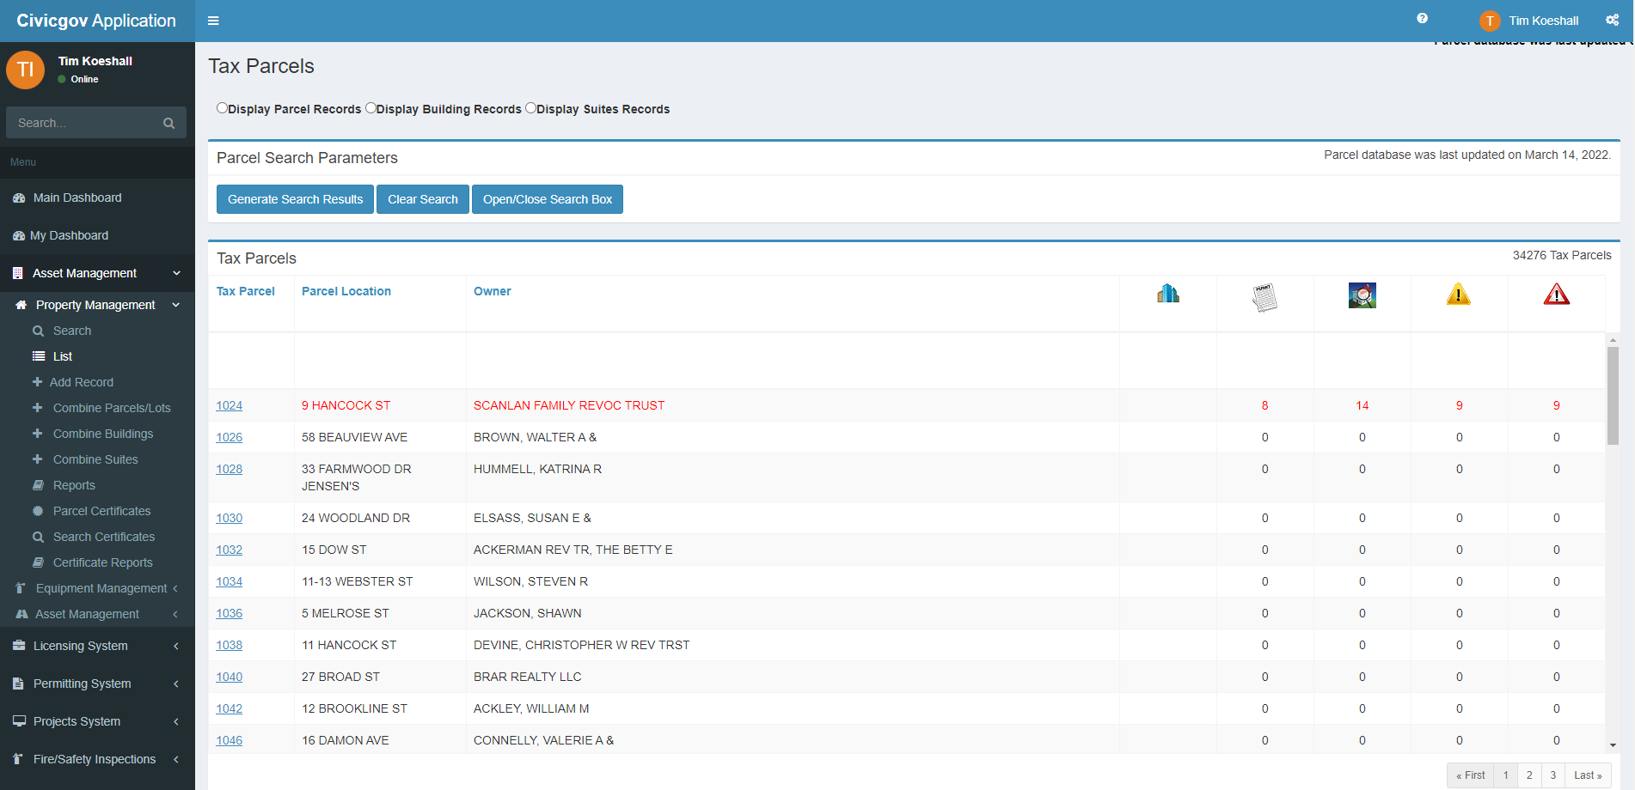Click the permit document column icon

1265,297
